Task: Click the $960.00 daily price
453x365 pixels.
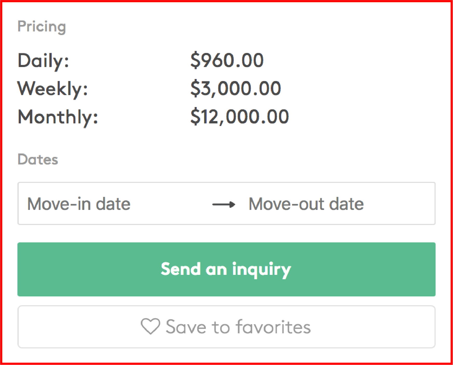Action: pos(227,60)
